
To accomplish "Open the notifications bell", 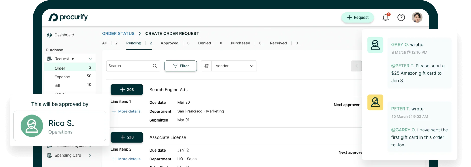I will pos(386,17).
